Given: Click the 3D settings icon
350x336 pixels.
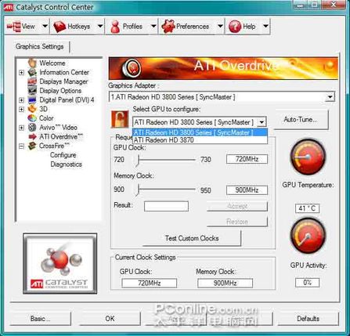Looking at the screenshot, I should click(x=32, y=109).
